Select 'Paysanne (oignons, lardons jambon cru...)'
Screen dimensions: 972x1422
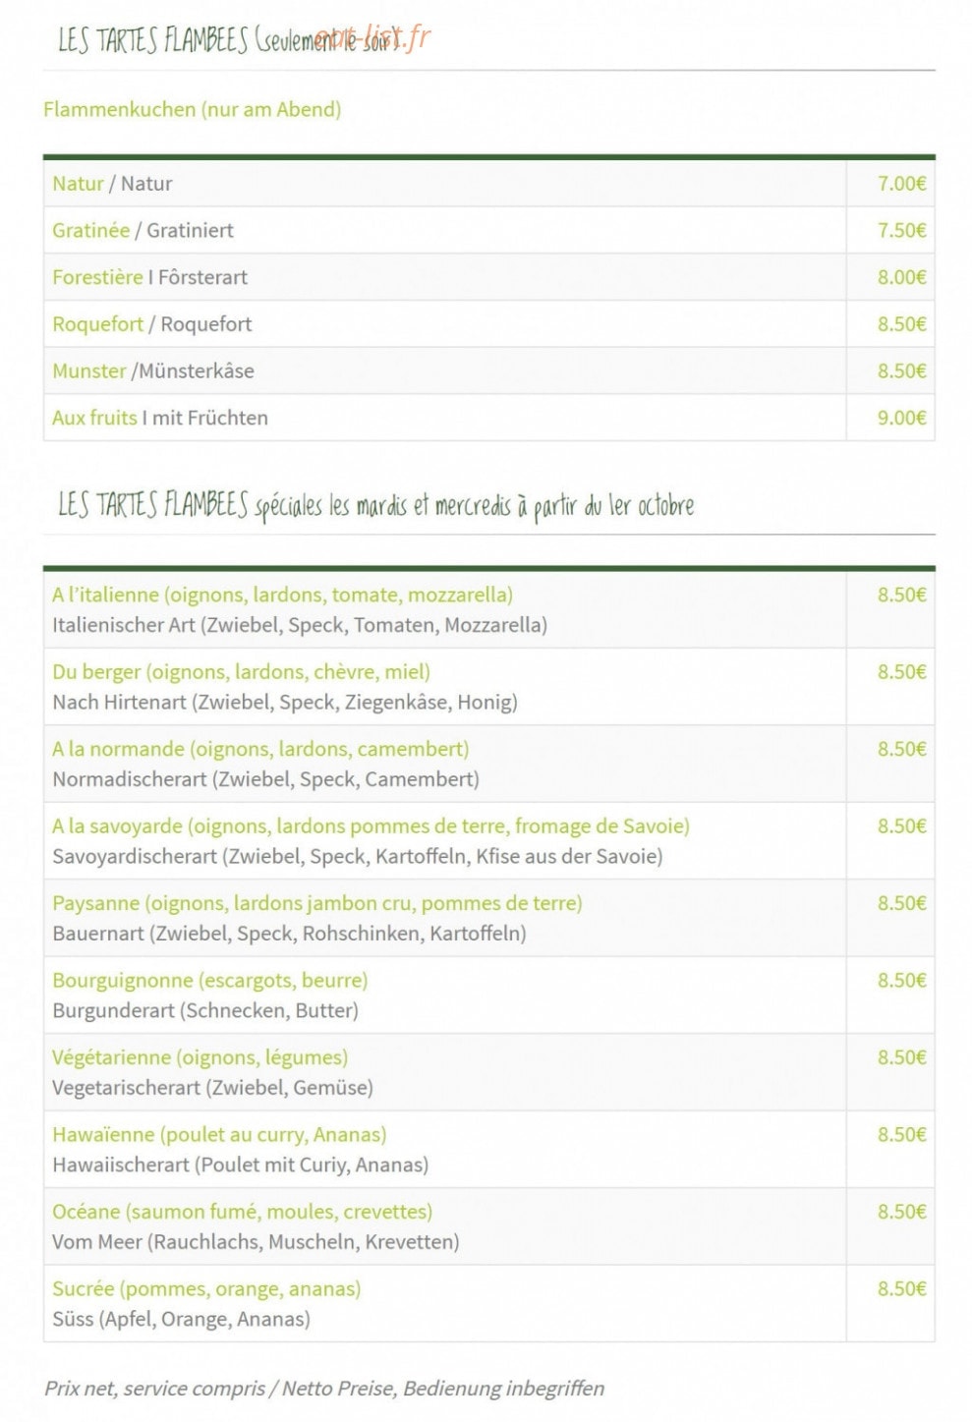(317, 903)
